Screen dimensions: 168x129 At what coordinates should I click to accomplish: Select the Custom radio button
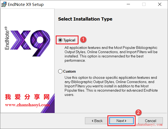tap(60, 71)
